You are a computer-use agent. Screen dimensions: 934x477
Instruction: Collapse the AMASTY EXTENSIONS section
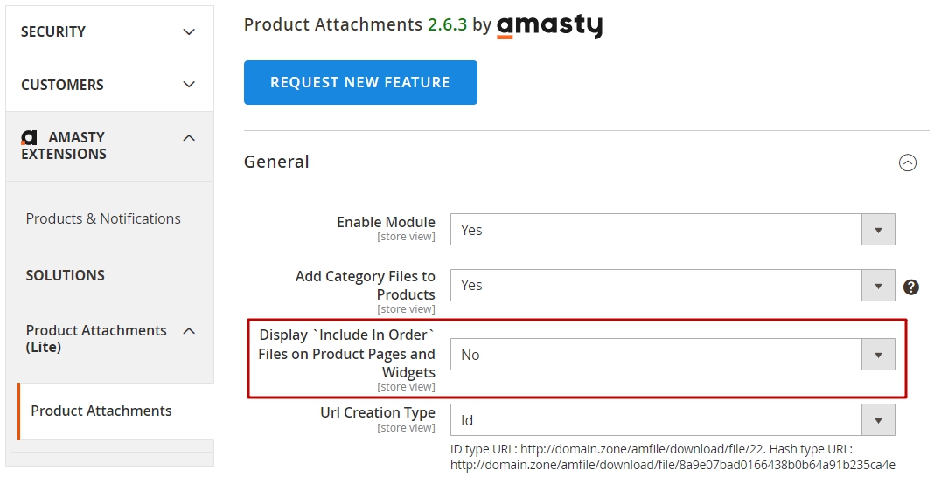click(x=109, y=146)
